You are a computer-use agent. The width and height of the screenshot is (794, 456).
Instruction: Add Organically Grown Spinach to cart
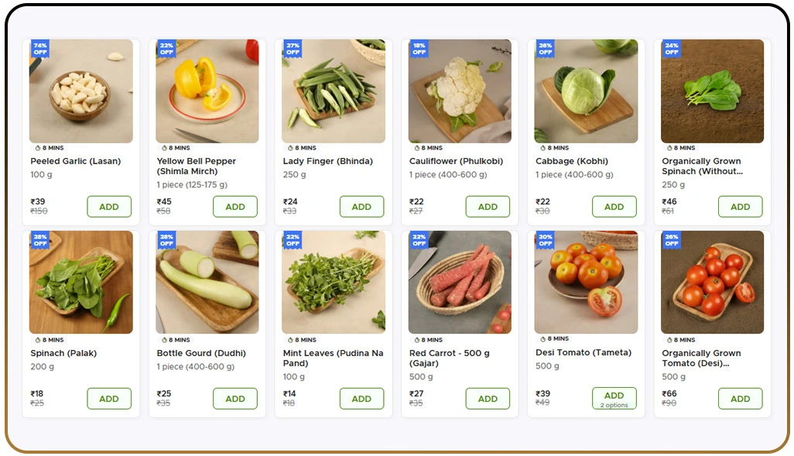[x=740, y=207]
